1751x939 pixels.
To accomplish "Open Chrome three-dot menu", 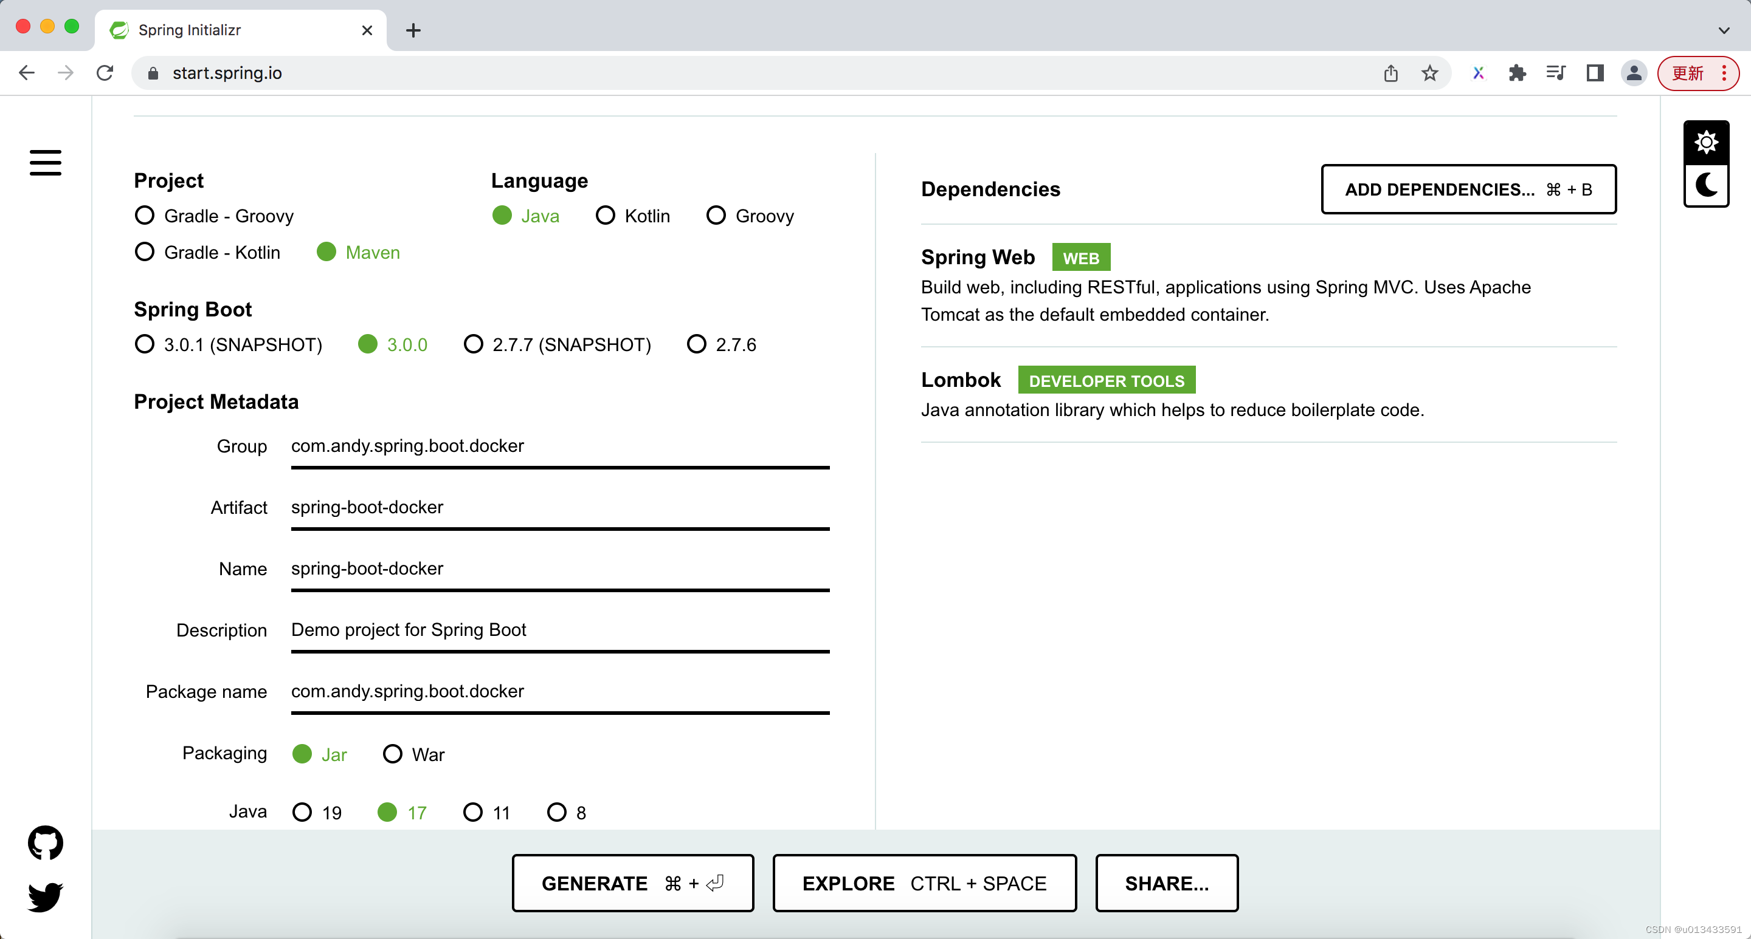I will tap(1724, 73).
